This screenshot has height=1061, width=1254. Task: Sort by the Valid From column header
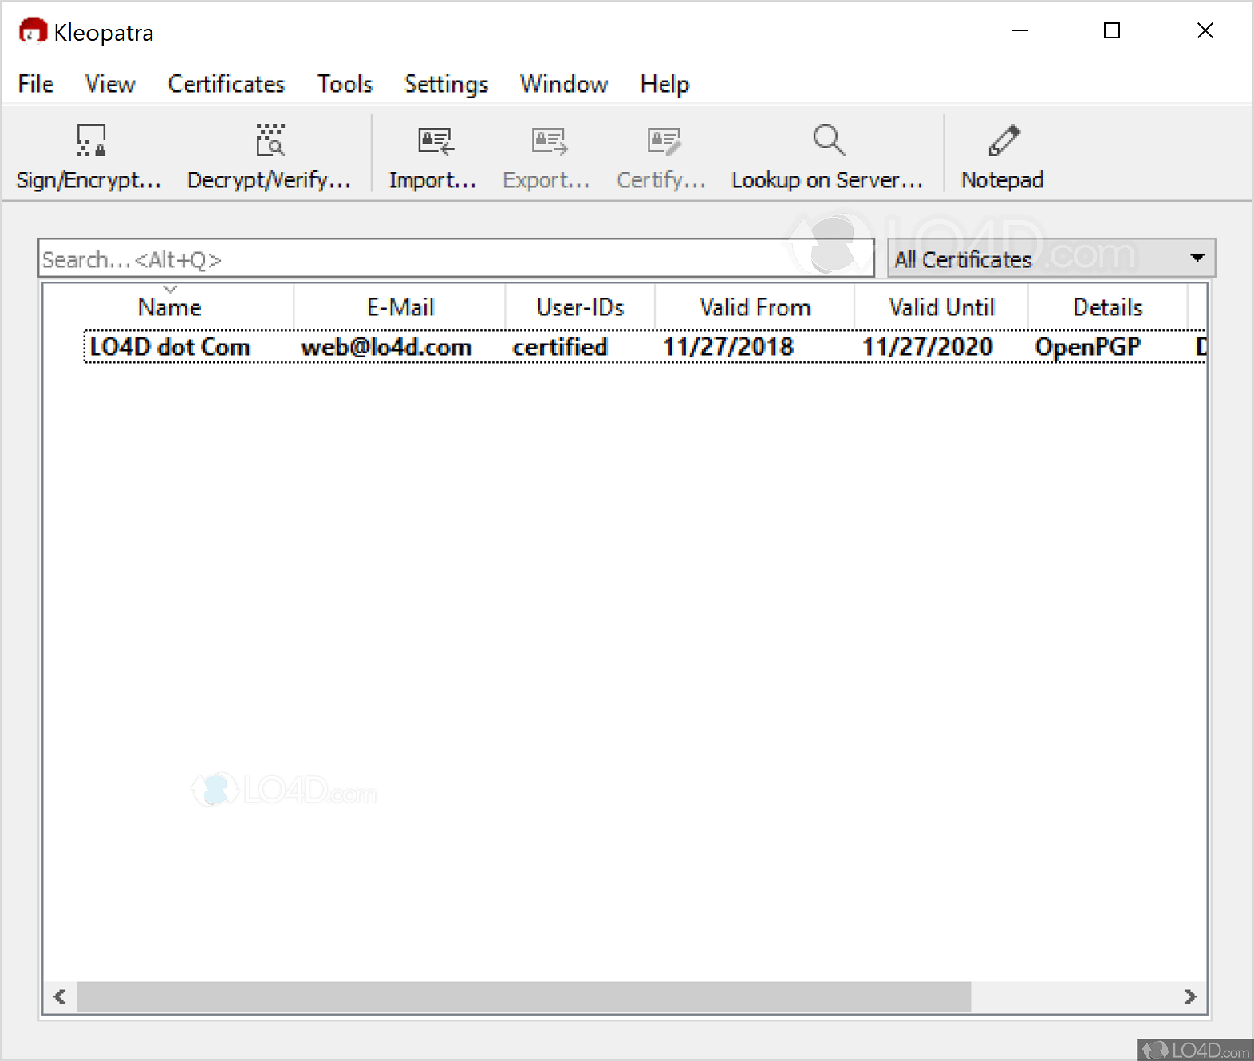(x=755, y=306)
